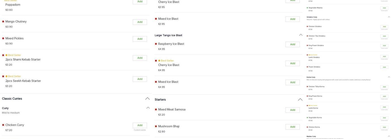Add Mango Chutney to order
Screen dimensions: 391x139
click(140, 22)
